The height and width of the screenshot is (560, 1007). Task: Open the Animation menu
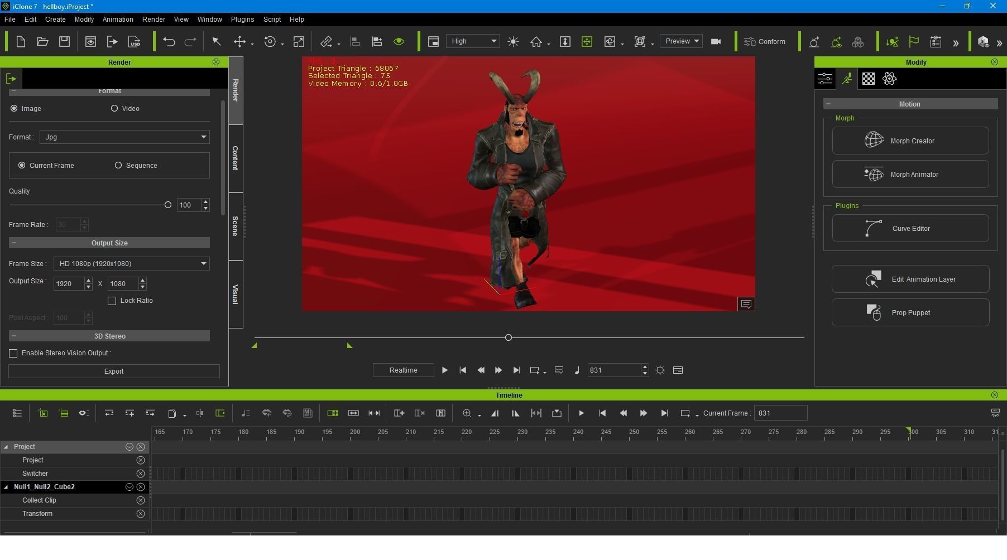pos(118,20)
